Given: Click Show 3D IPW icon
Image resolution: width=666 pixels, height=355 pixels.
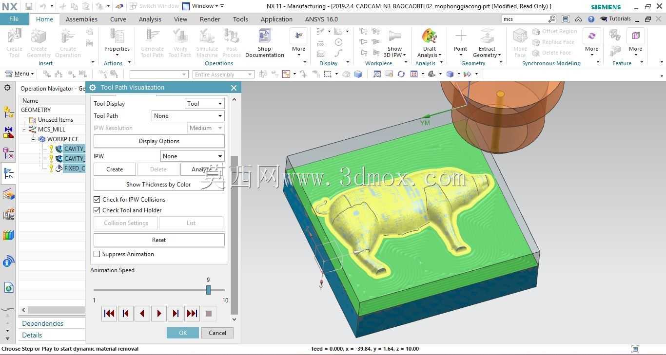Looking at the screenshot, I should click(x=395, y=43).
